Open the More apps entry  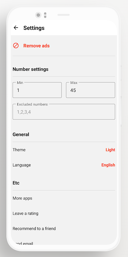pos(22,198)
